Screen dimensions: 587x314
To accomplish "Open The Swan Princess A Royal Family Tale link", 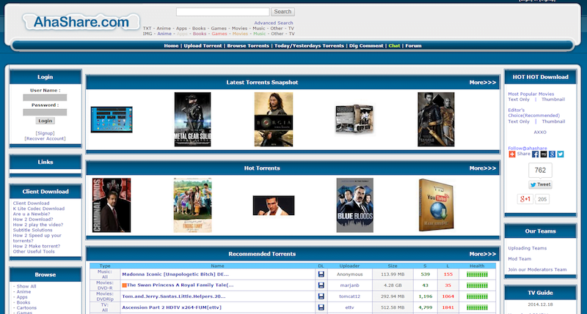I will click(x=180, y=285).
